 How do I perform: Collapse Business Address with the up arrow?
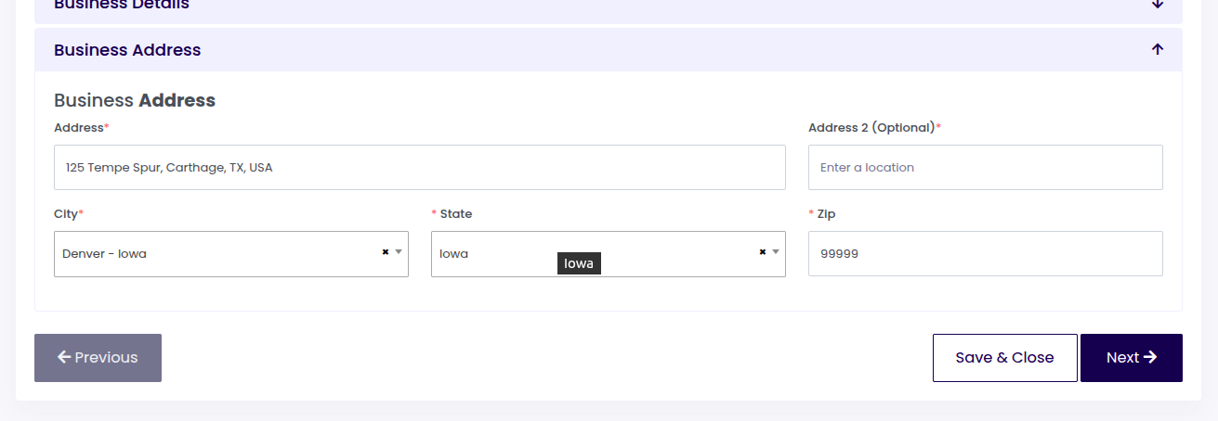click(x=1157, y=50)
